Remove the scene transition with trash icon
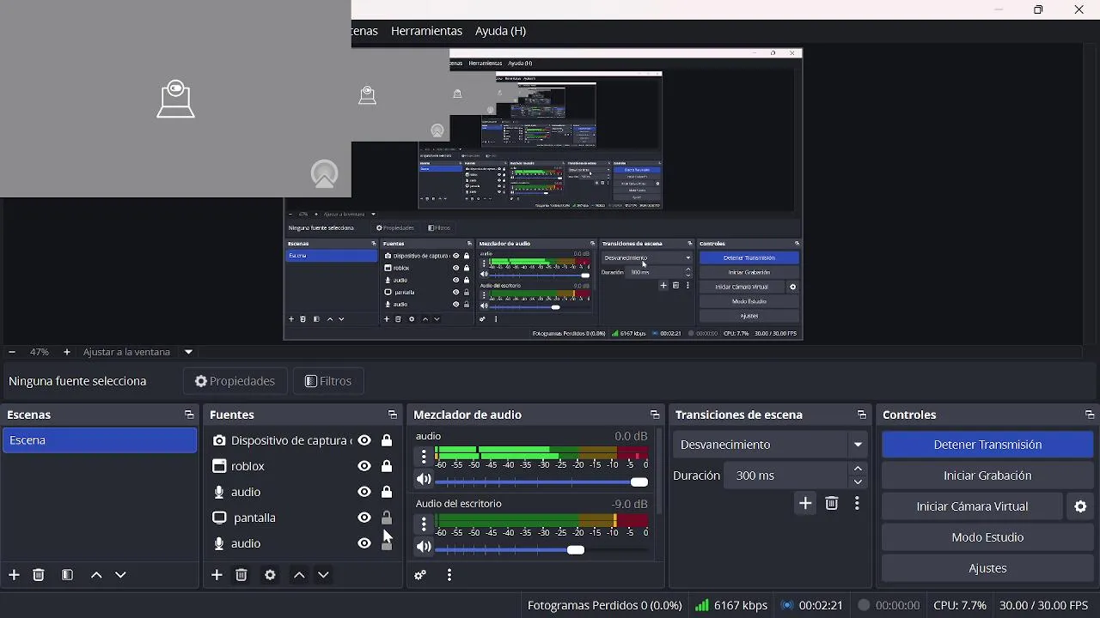 pos(832,504)
